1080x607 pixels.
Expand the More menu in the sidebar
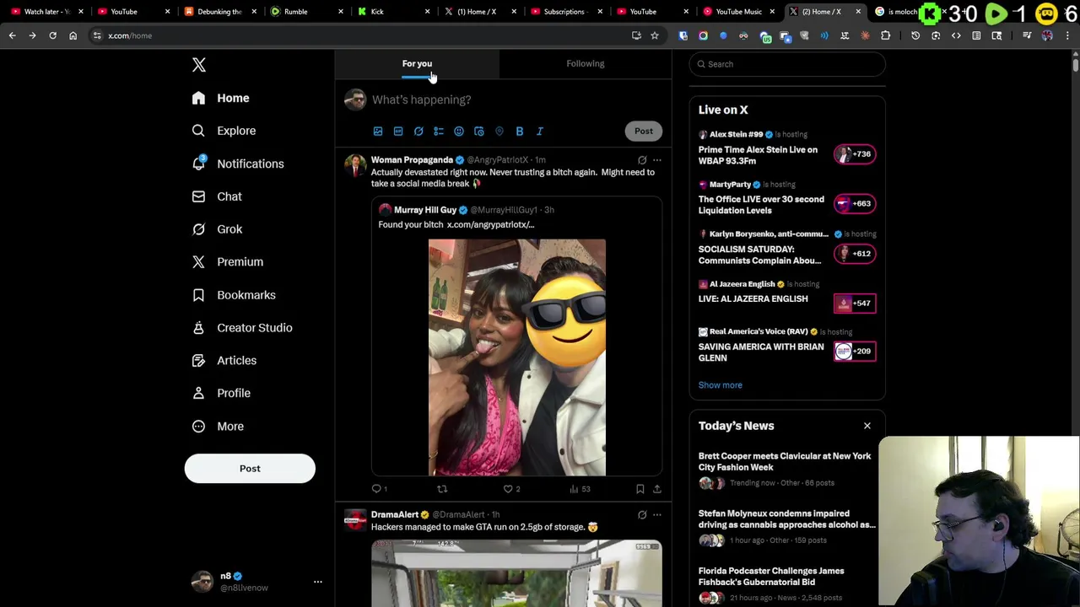coord(218,427)
